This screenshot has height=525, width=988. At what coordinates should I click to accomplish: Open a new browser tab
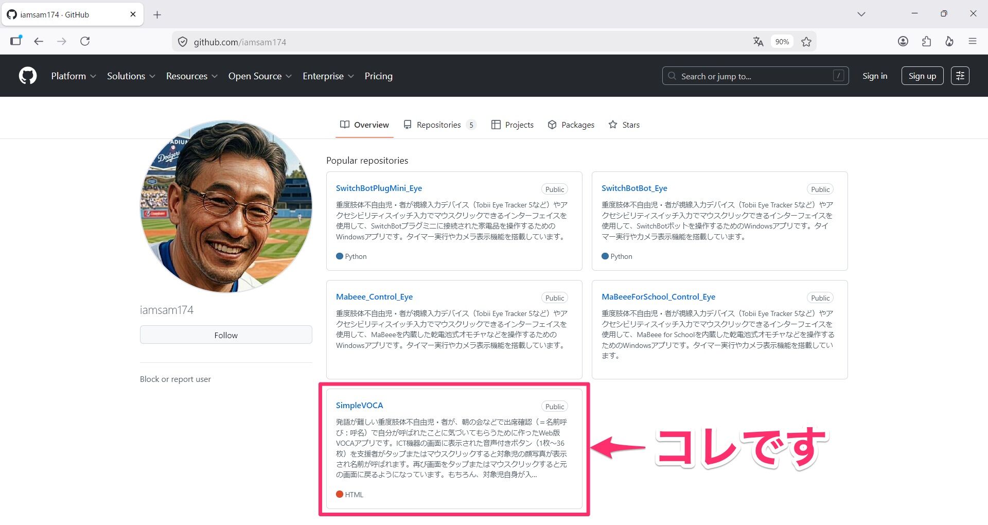(x=157, y=14)
